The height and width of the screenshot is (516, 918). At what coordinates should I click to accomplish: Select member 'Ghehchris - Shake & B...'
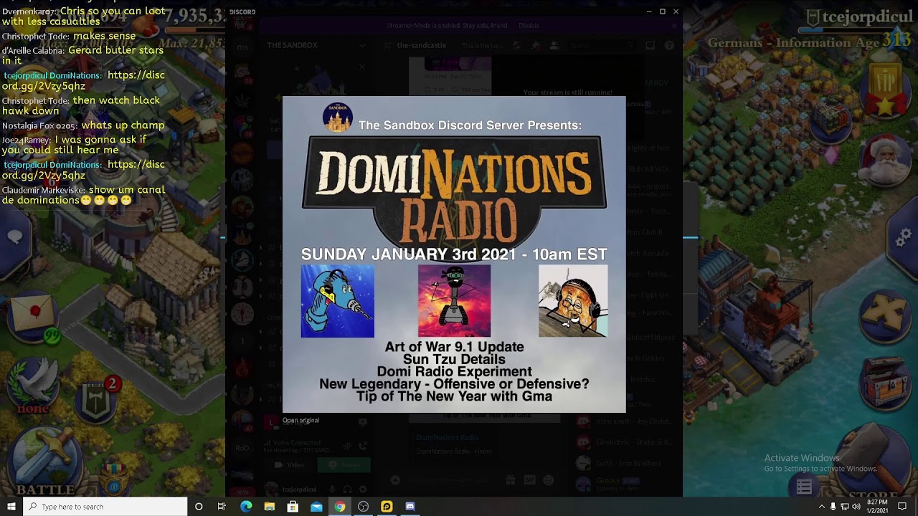click(x=627, y=442)
